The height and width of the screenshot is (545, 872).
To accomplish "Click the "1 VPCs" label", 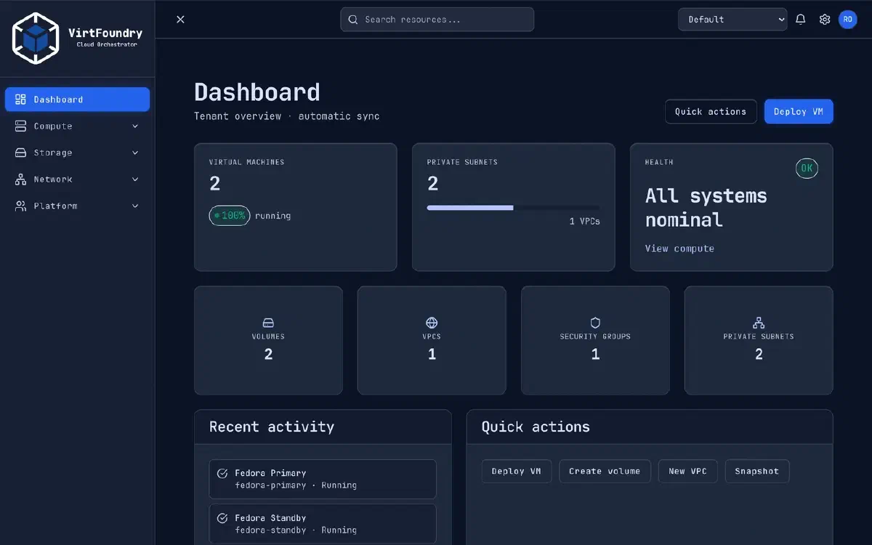I will click(x=585, y=222).
